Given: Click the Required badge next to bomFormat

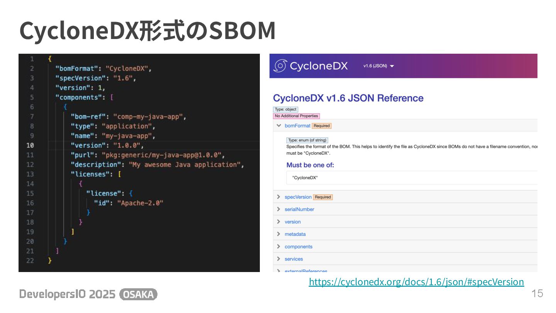Looking at the screenshot, I should pyautogui.click(x=322, y=126).
